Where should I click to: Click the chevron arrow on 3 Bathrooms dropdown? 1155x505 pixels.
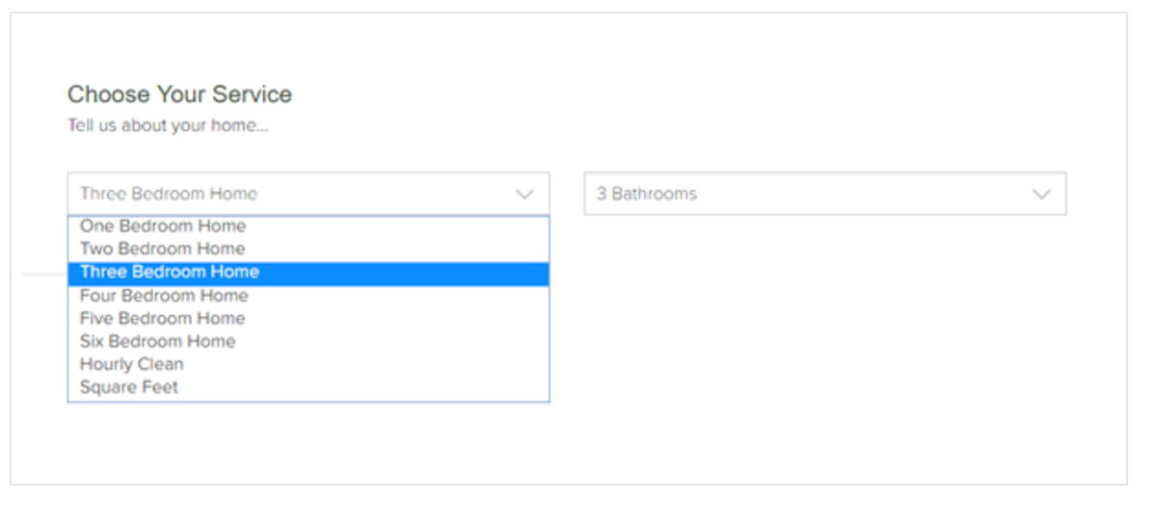tap(1041, 195)
